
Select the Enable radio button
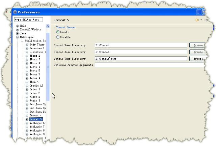pos(58,32)
